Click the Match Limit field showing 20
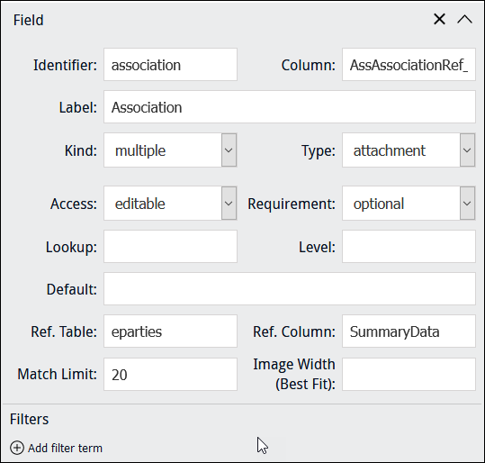This screenshot has width=485, height=463. [170, 375]
